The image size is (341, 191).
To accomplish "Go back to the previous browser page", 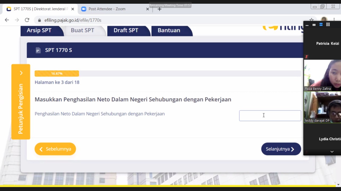I will point(7,20).
